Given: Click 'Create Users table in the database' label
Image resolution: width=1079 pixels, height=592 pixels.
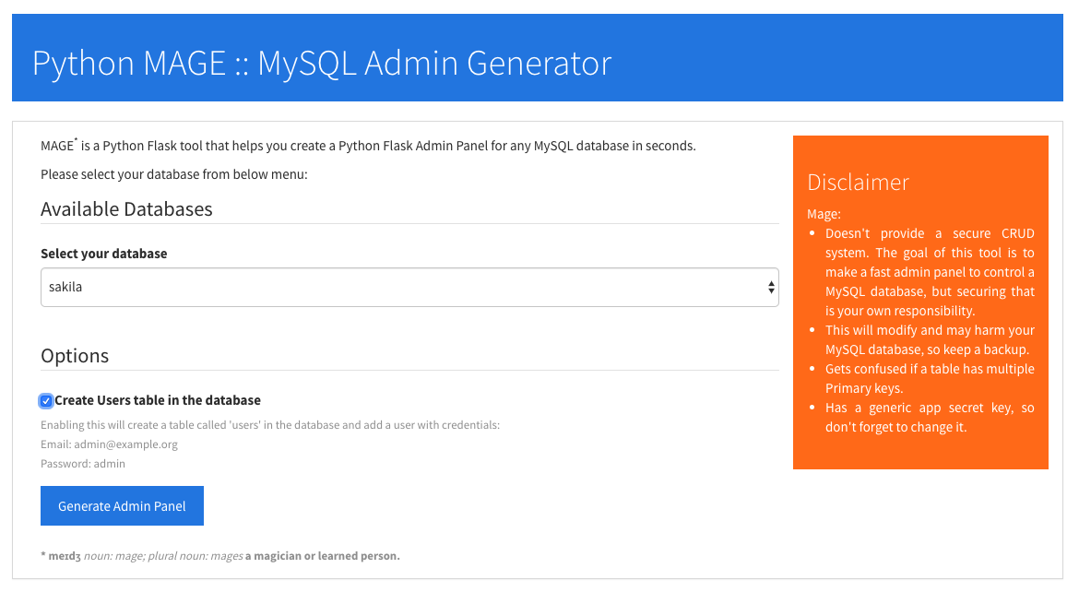Looking at the screenshot, I should [158, 400].
